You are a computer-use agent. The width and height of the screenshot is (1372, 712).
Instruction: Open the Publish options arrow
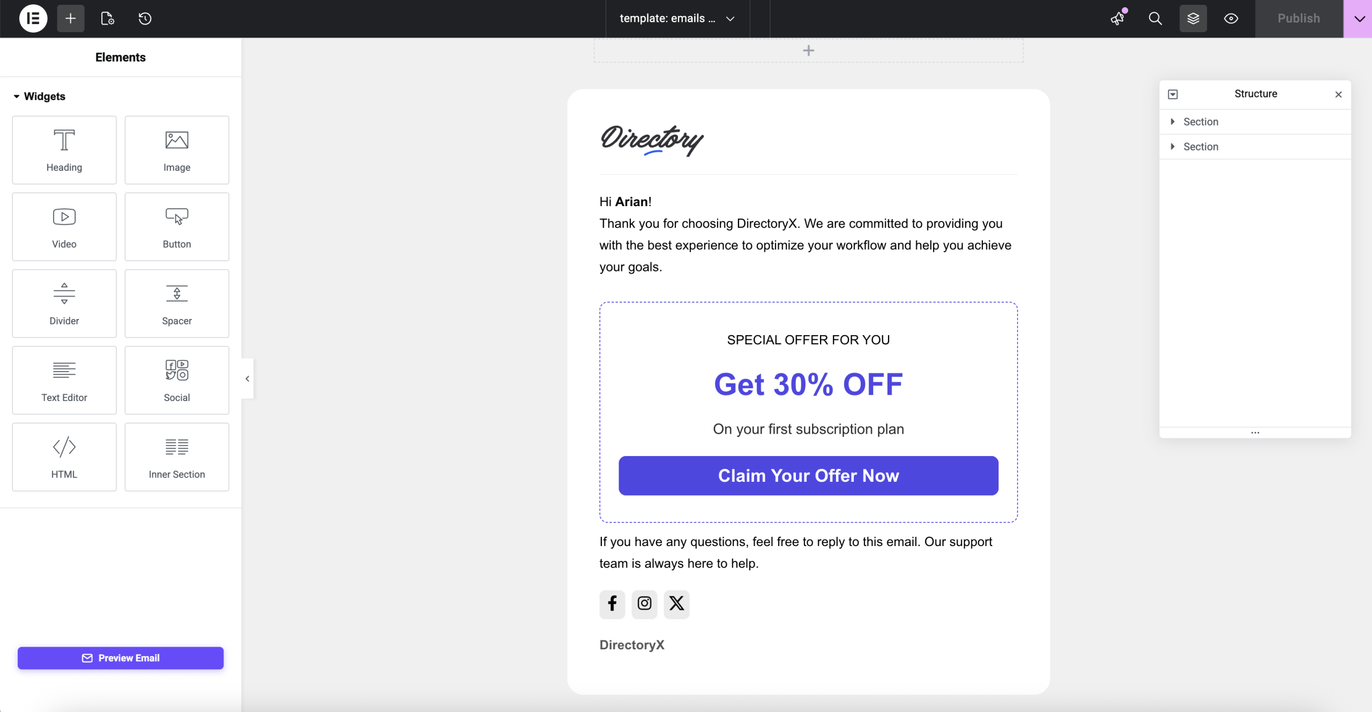pos(1359,19)
